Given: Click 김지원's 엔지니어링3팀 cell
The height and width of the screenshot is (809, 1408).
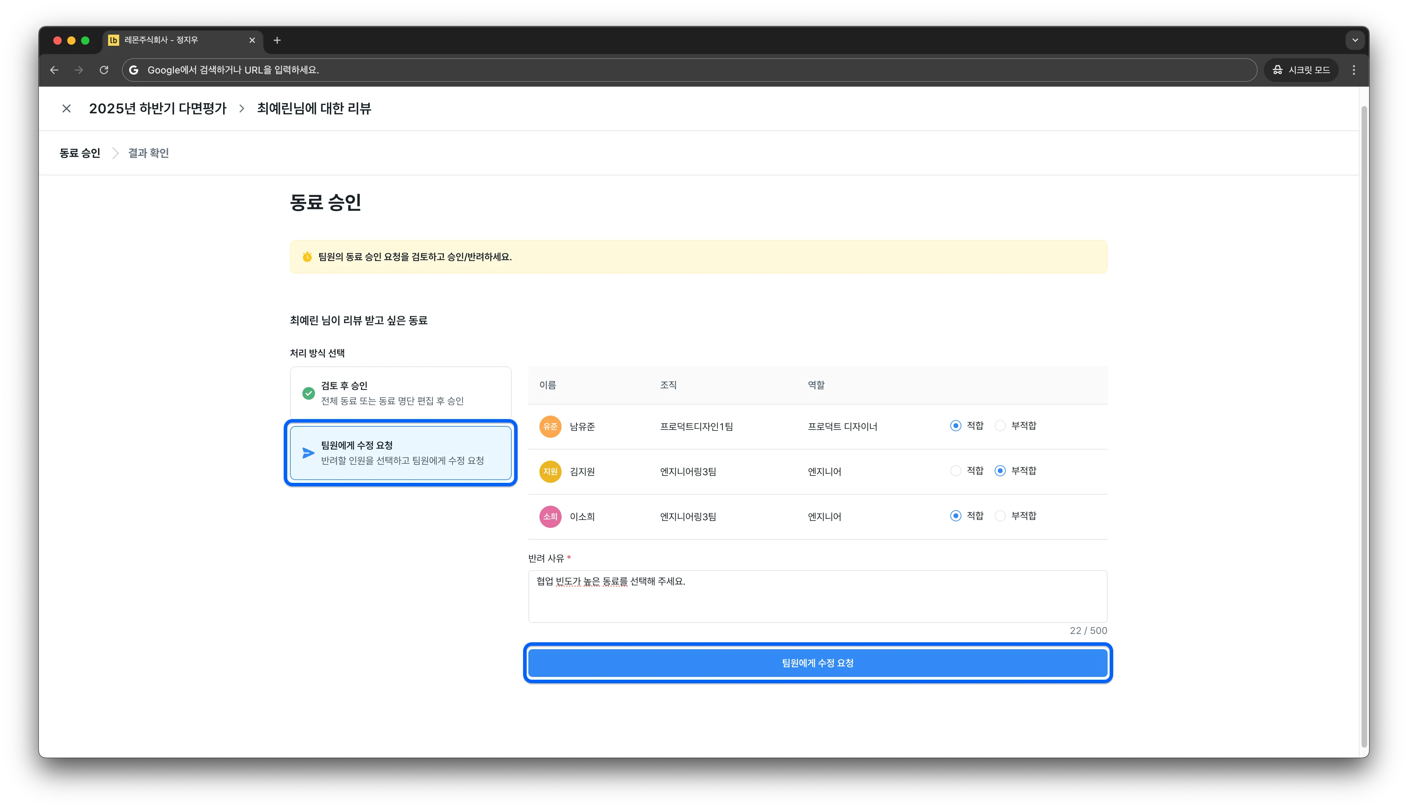Looking at the screenshot, I should click(x=688, y=471).
